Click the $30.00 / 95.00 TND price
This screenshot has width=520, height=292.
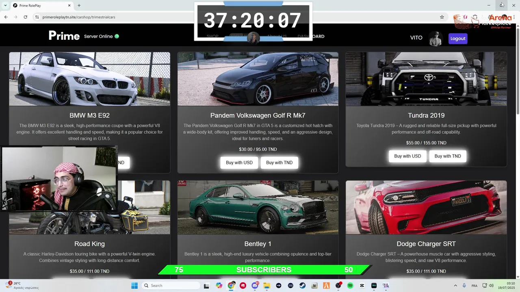[258, 149]
